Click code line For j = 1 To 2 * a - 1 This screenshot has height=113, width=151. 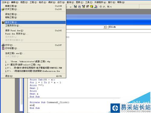[45, 83]
